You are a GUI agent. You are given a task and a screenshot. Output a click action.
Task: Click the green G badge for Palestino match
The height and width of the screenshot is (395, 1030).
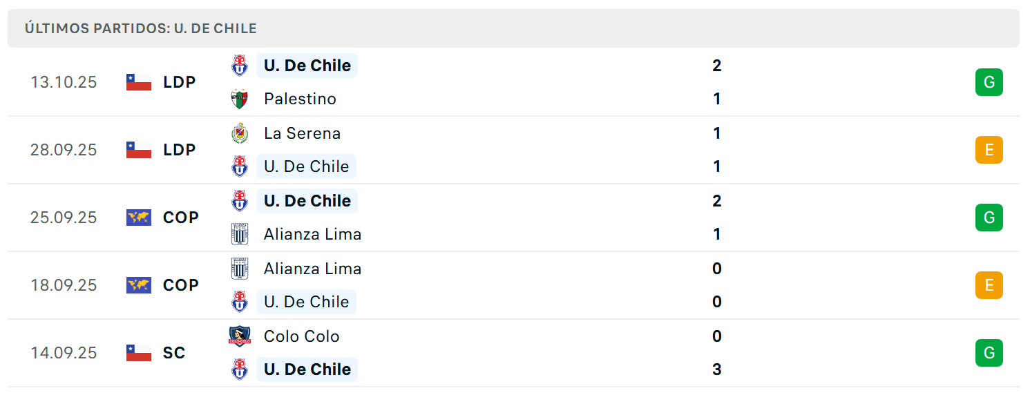[989, 82]
